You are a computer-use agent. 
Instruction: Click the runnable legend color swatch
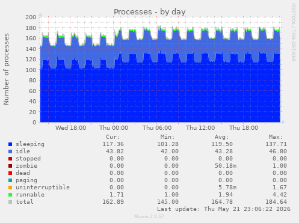[x=10, y=195]
